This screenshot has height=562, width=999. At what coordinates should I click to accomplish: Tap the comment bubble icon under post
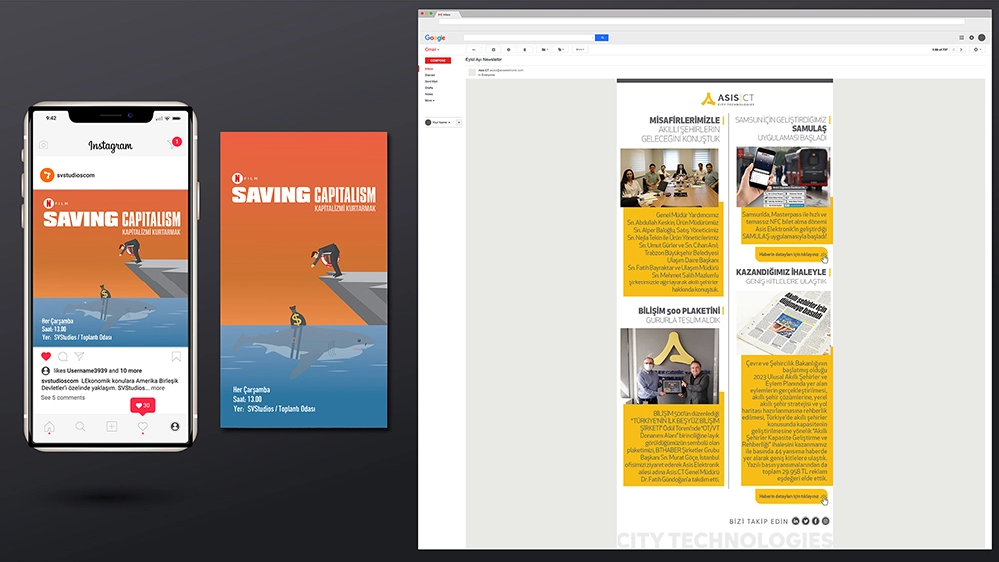pyautogui.click(x=62, y=356)
